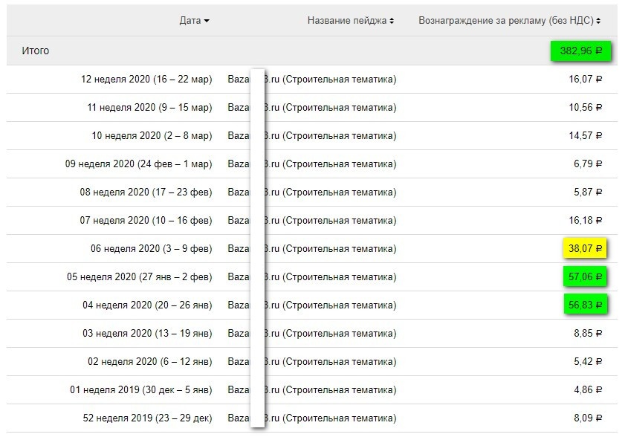Click the yellow highlighted 38,07 ₽ value
Image resolution: width=625 pixels, height=437 pixels.
pos(585,248)
